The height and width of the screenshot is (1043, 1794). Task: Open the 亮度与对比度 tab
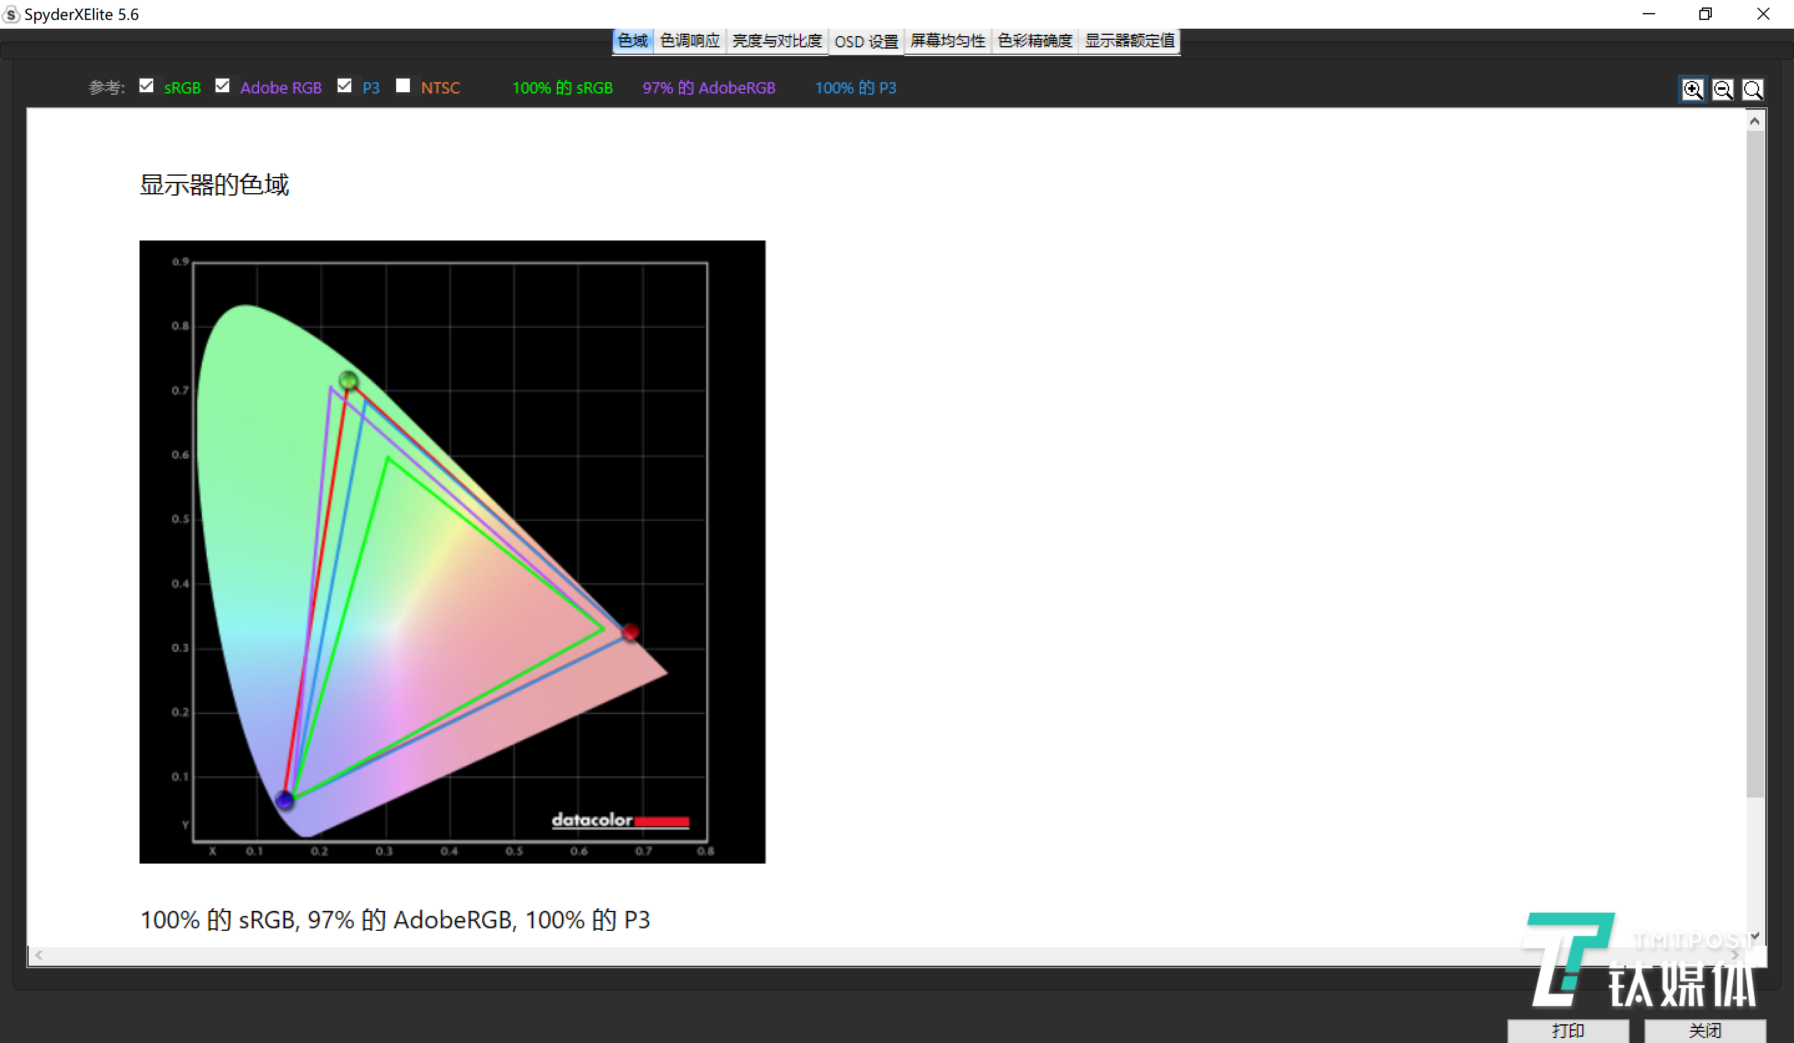tap(777, 40)
